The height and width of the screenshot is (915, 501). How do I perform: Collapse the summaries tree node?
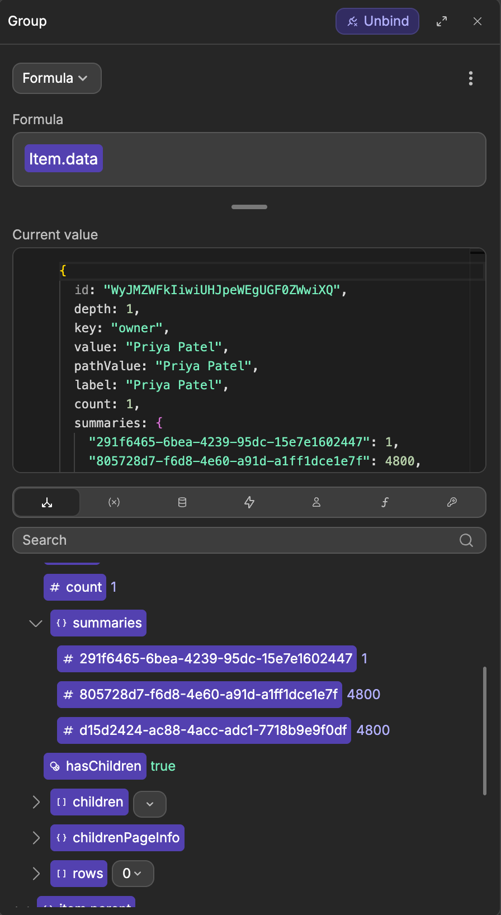tap(36, 623)
